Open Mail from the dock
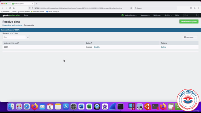 42,107
